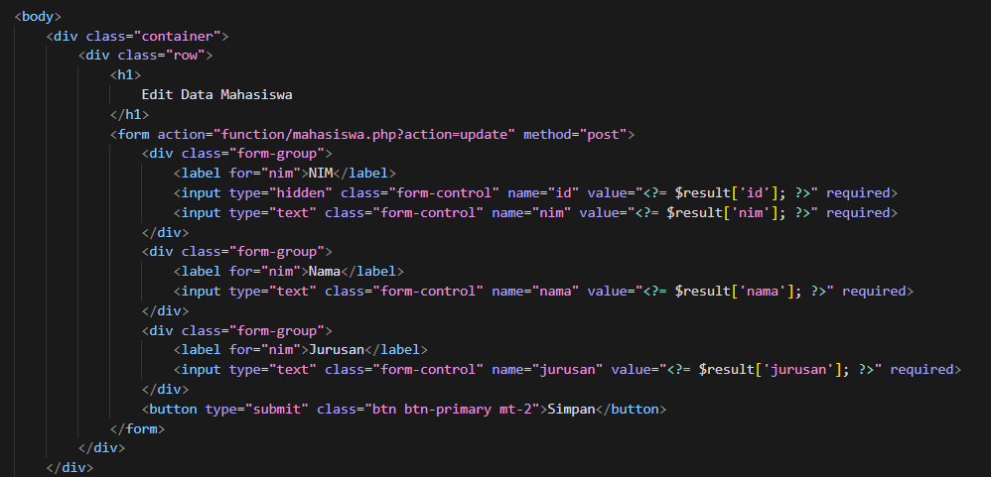Click the NIM label text
This screenshot has height=477, width=991.
[x=323, y=174]
